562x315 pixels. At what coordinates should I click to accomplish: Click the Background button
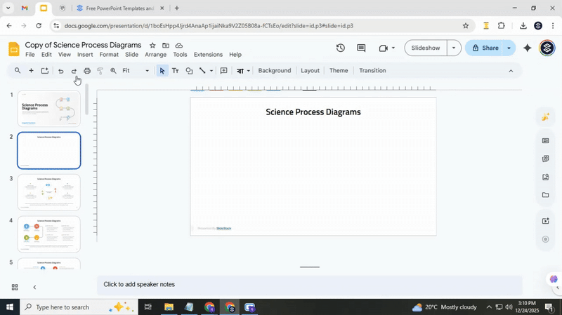pos(274,71)
